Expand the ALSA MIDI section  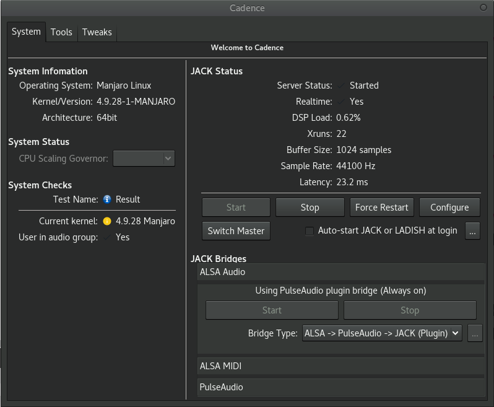tap(340, 366)
